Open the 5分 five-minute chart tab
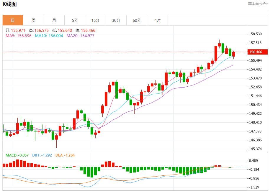The width and height of the screenshot is (270, 191). click(75, 20)
